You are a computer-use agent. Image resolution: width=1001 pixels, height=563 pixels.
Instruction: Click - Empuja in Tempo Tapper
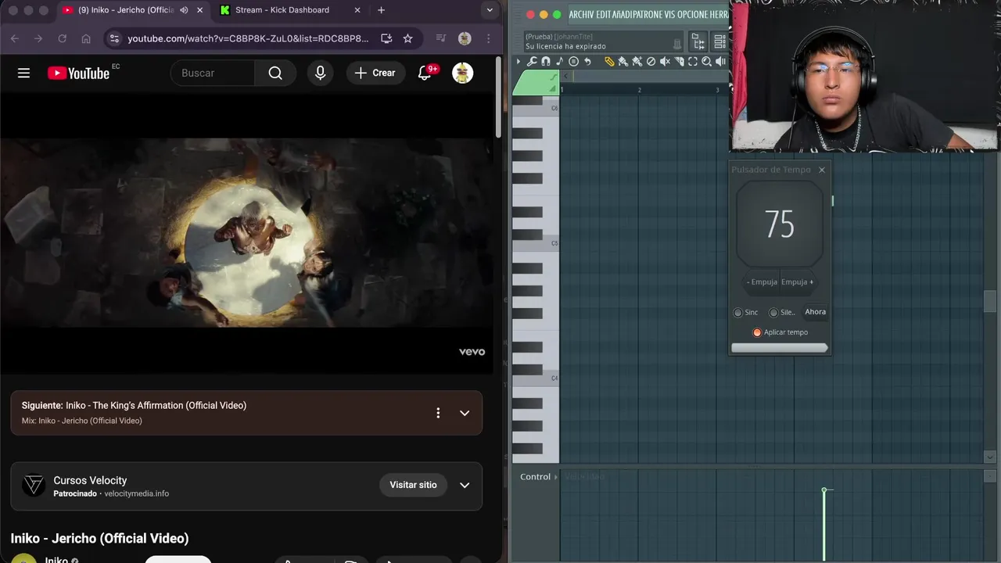pos(762,282)
